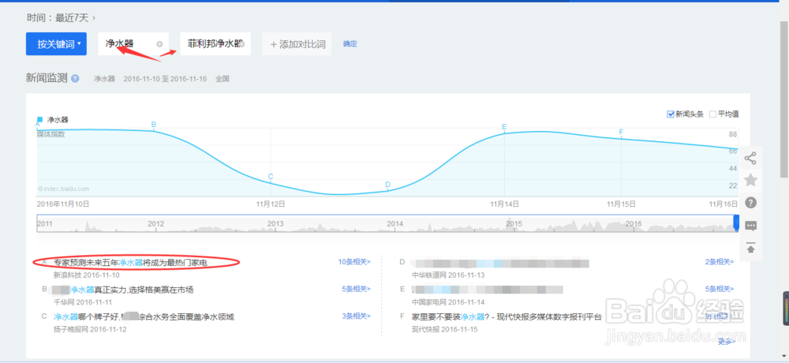Viewport: 789px width, 363px height.
Task: Click the 确定 link
Action: 350,44
